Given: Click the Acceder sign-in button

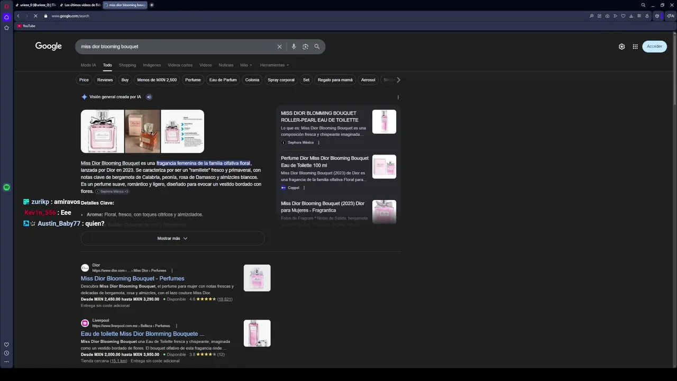Looking at the screenshot, I should pyautogui.click(x=654, y=47).
